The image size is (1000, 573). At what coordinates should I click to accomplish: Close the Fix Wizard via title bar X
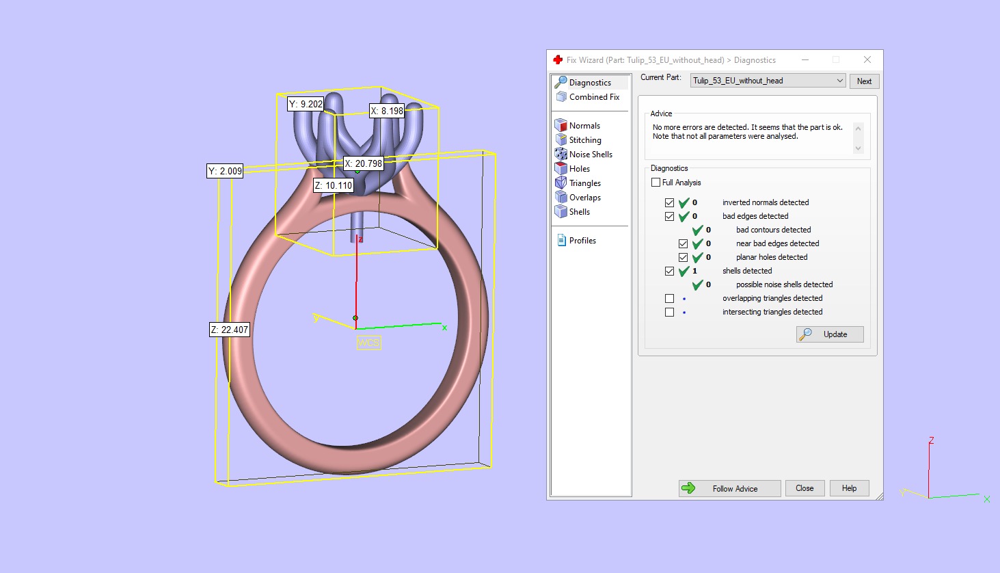867,60
